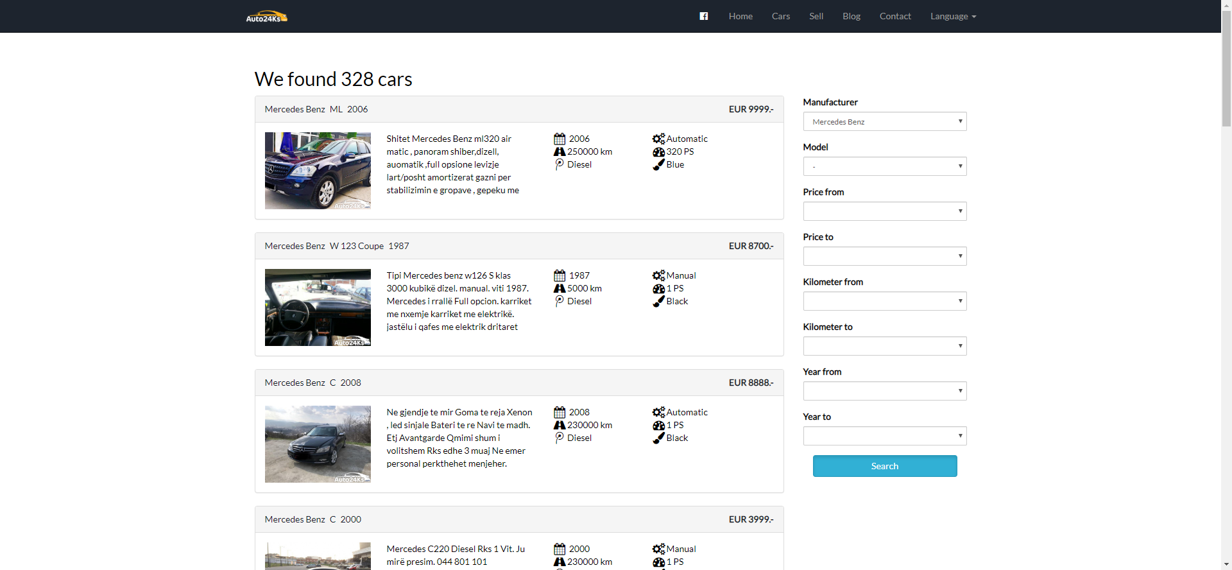
Task: Open the Kilometer to dropdown
Action: pos(885,346)
